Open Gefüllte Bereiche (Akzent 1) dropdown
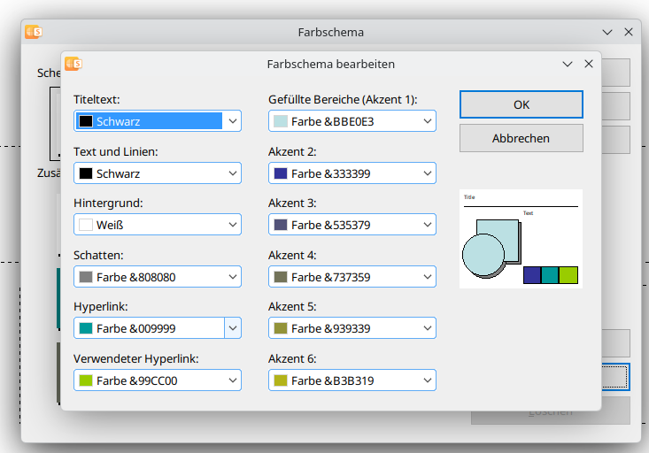The image size is (649, 453). 428,121
